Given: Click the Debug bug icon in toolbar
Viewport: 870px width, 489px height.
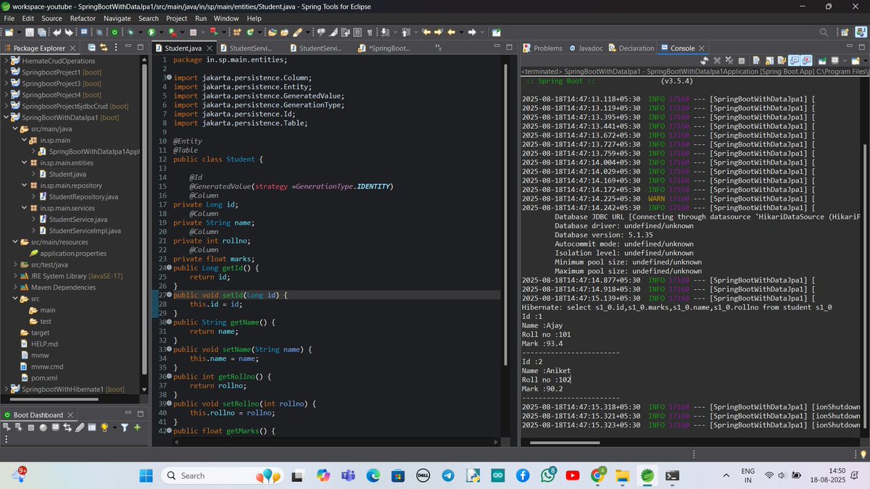Looking at the screenshot, I should 130,32.
